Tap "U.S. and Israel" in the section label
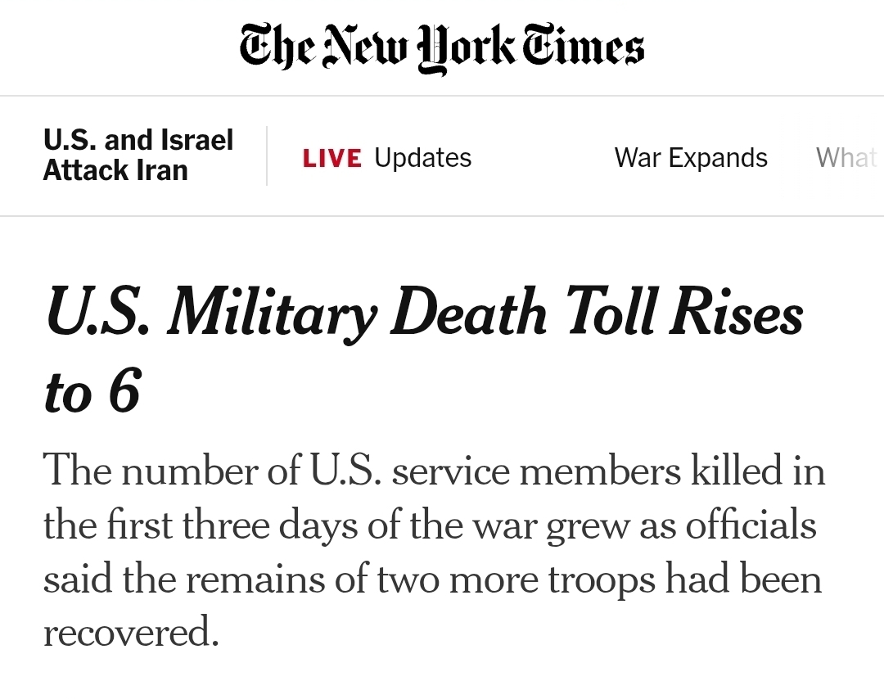 pyautogui.click(x=138, y=140)
